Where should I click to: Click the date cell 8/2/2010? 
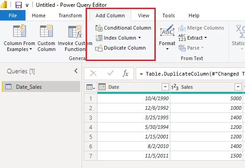point(133,146)
